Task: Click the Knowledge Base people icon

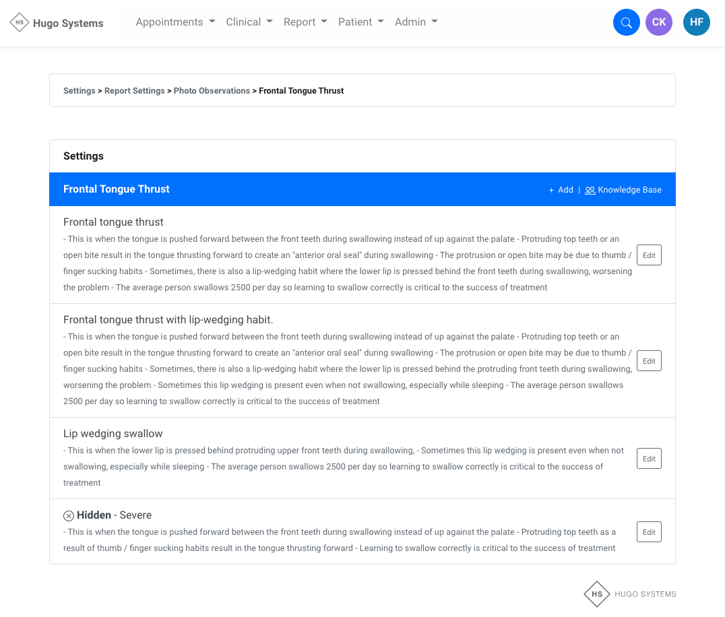Action: click(590, 191)
